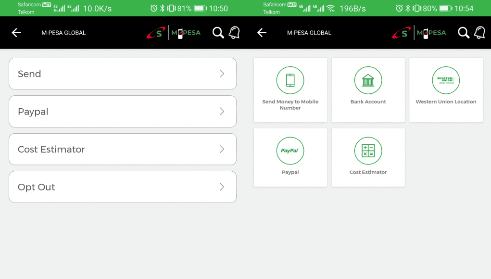The height and width of the screenshot is (279, 491).
Task: Select the Western Union Location icon
Action: pos(446,80)
